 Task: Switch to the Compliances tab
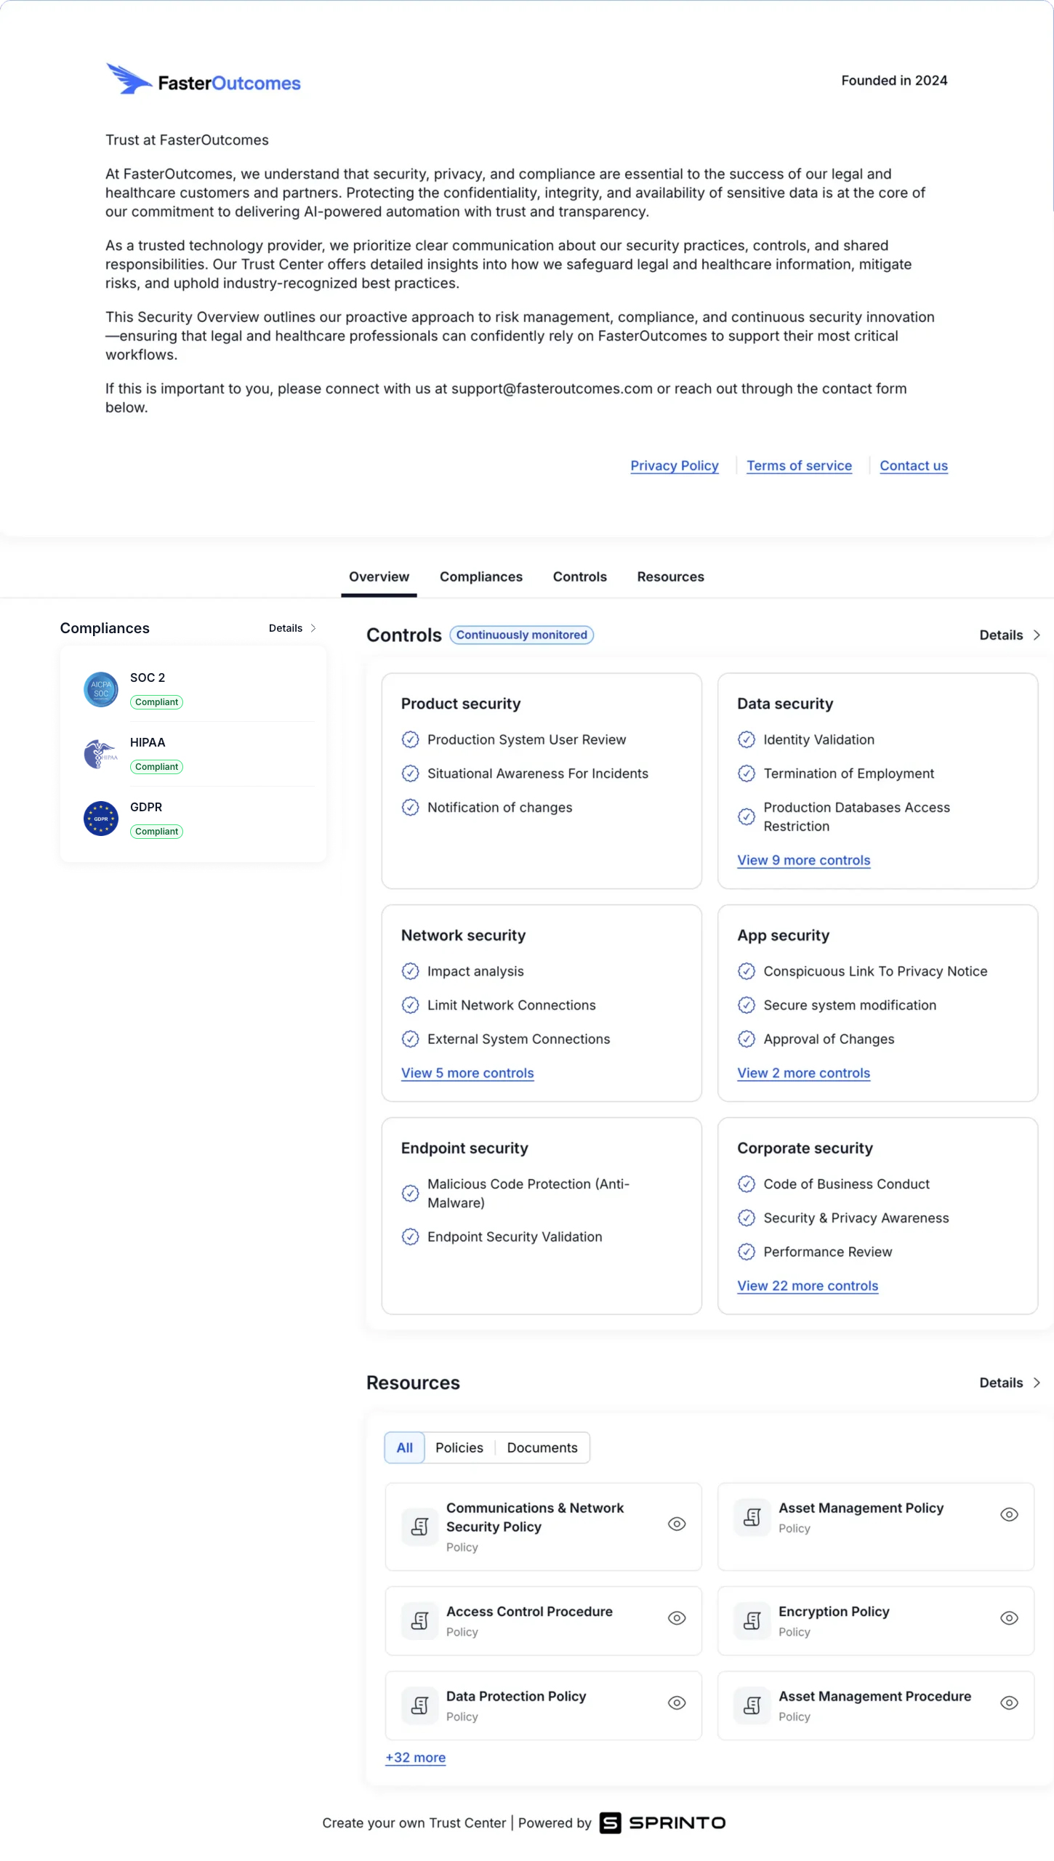pyautogui.click(x=480, y=576)
